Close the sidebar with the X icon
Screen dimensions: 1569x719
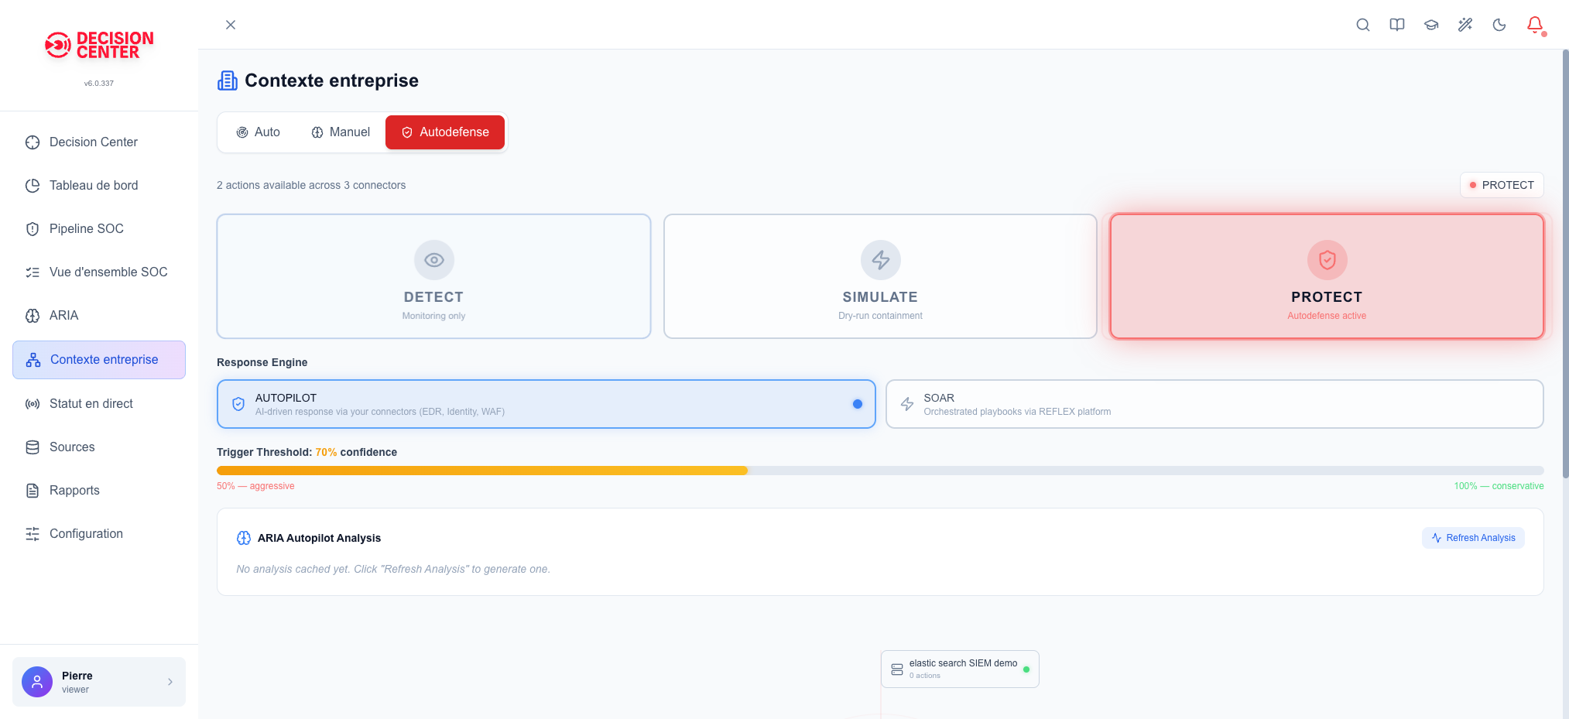pyautogui.click(x=231, y=25)
